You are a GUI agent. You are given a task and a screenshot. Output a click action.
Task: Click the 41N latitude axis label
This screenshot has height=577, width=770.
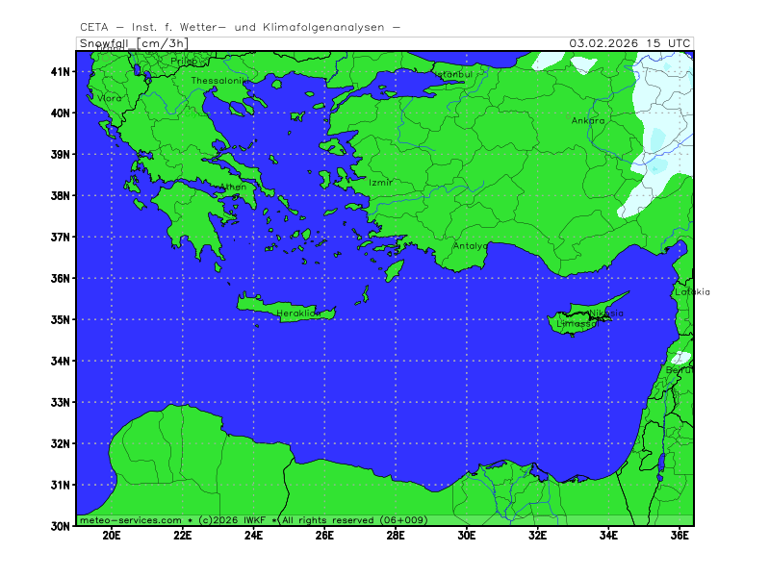pos(61,71)
